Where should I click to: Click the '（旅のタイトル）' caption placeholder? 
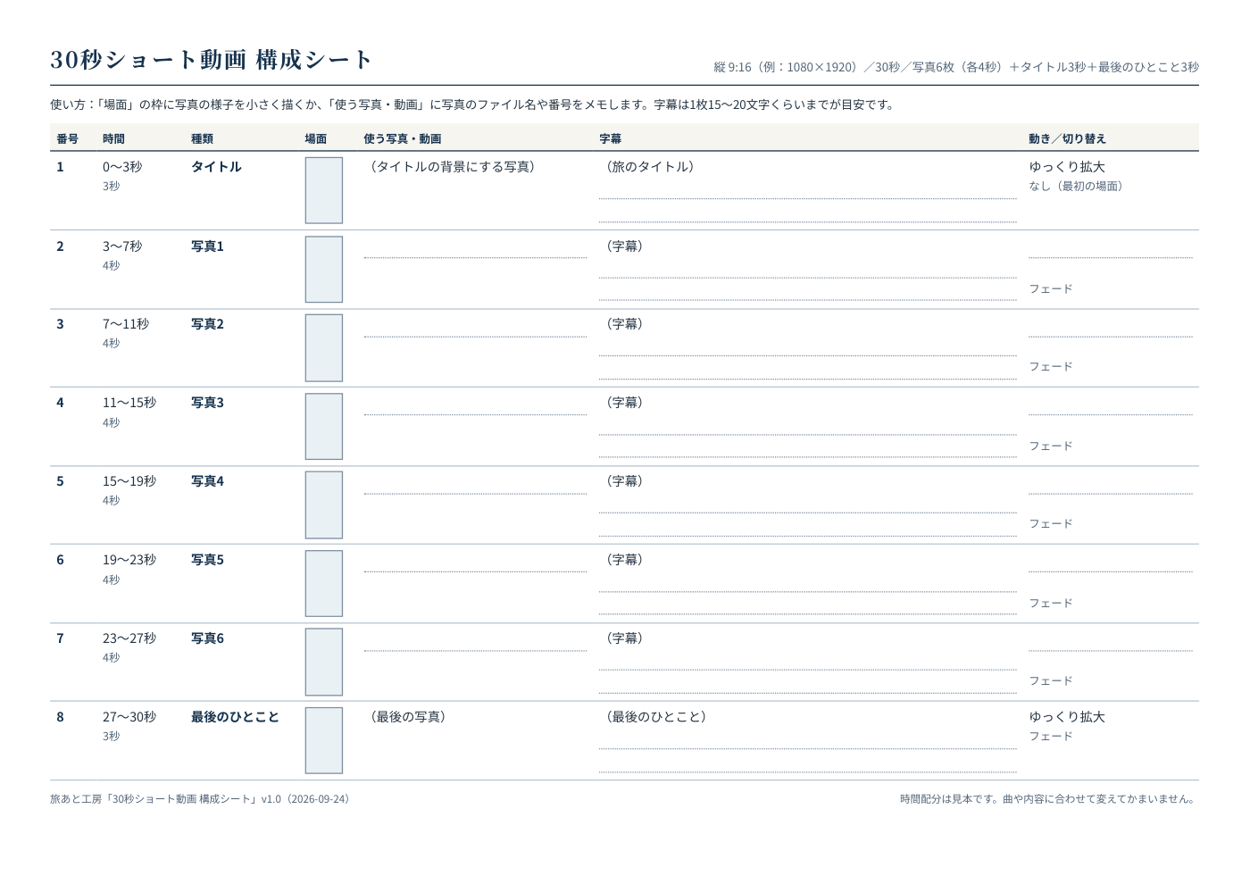click(x=650, y=167)
